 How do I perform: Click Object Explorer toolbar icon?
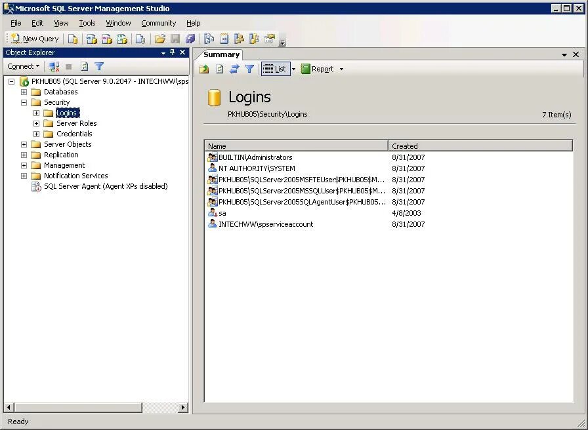click(239, 39)
